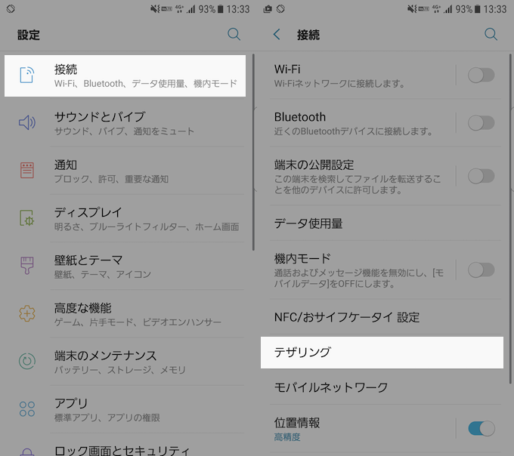The height and width of the screenshot is (456, 514).
Task: Tap the Wallpaper and Themes brush icon
Action: tap(27, 266)
